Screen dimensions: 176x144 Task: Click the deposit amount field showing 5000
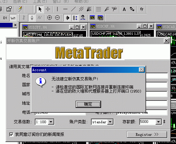[148, 122]
